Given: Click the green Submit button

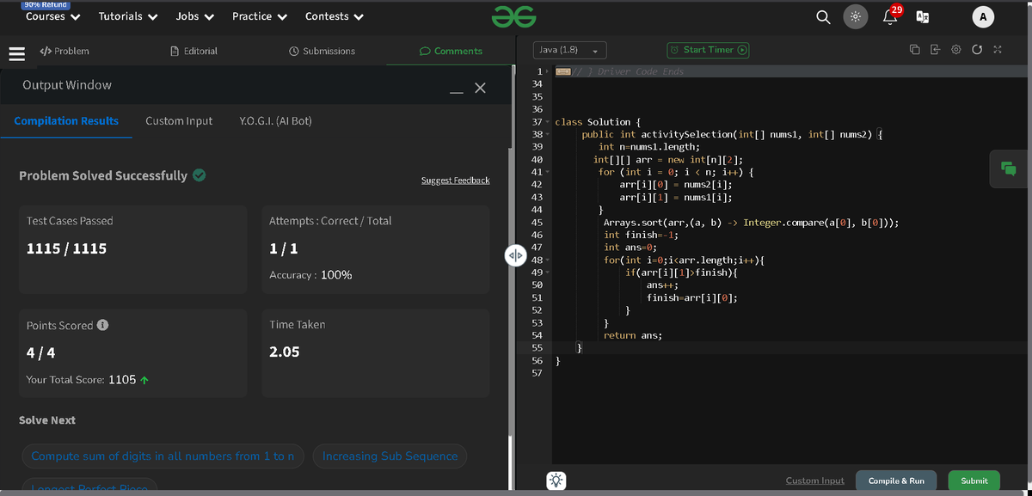Looking at the screenshot, I should coord(974,481).
